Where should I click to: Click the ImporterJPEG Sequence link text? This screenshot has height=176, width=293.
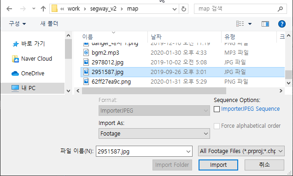251,109
